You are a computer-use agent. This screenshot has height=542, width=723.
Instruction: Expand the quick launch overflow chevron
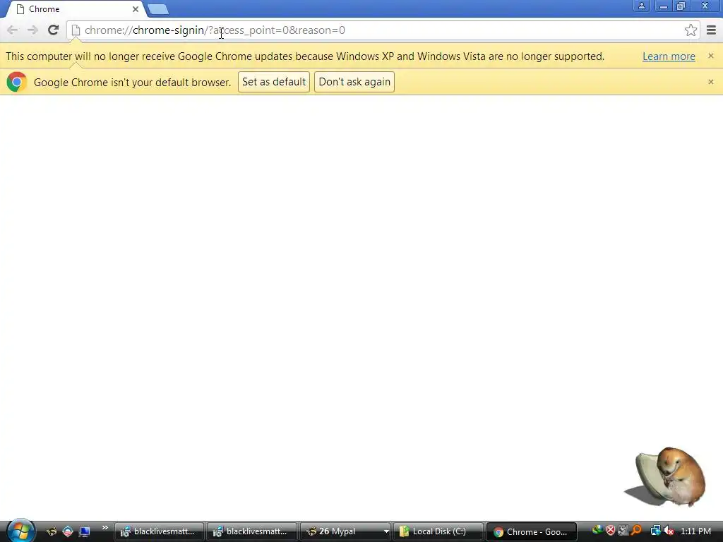coord(105,528)
